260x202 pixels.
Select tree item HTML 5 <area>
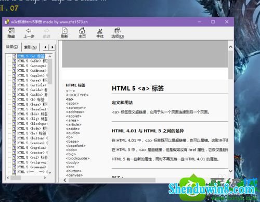coord(32,80)
